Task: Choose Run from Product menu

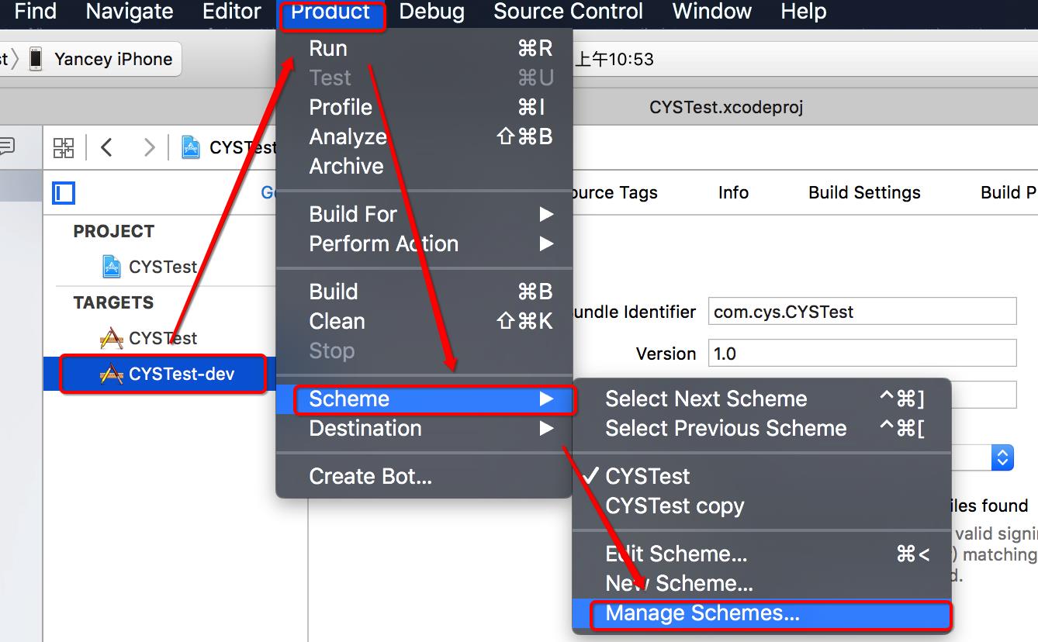Action: pyautogui.click(x=424, y=48)
